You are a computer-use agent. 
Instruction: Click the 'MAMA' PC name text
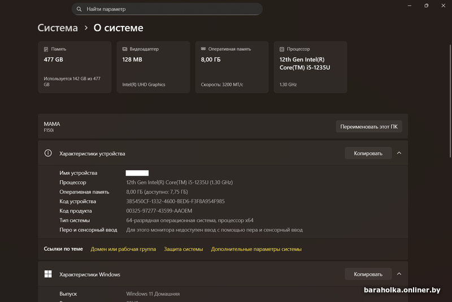[52, 124]
